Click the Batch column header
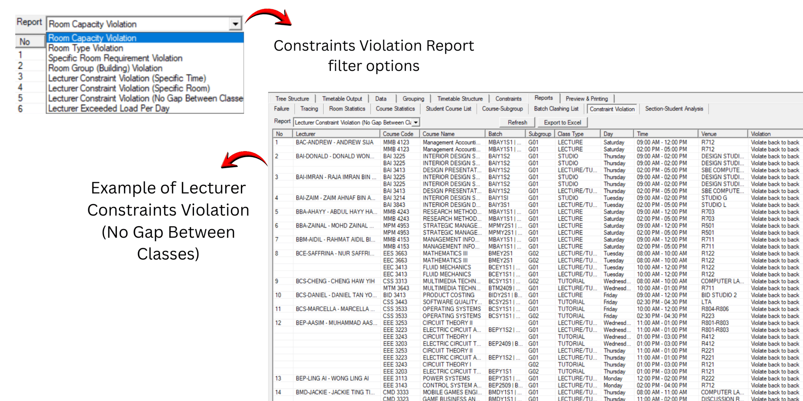Image resolution: width=803 pixels, height=401 pixels. click(505, 134)
